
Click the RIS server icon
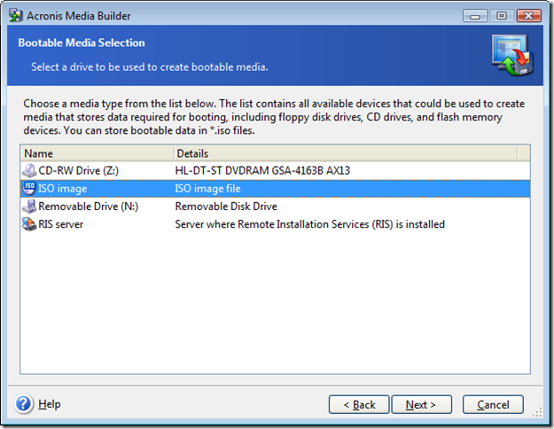point(29,224)
